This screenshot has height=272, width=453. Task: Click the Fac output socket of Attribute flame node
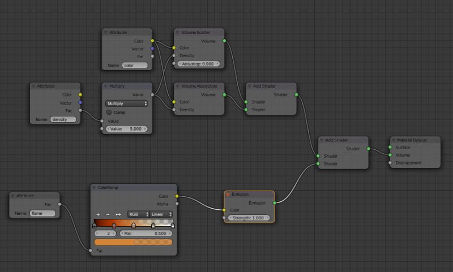[x=59, y=204]
